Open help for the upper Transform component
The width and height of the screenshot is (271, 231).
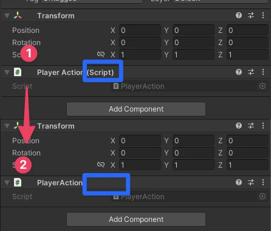click(239, 15)
